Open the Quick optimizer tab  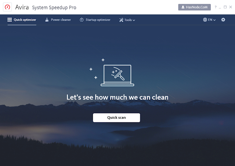22,20
